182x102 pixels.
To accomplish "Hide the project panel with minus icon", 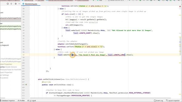I will (19, 4).
